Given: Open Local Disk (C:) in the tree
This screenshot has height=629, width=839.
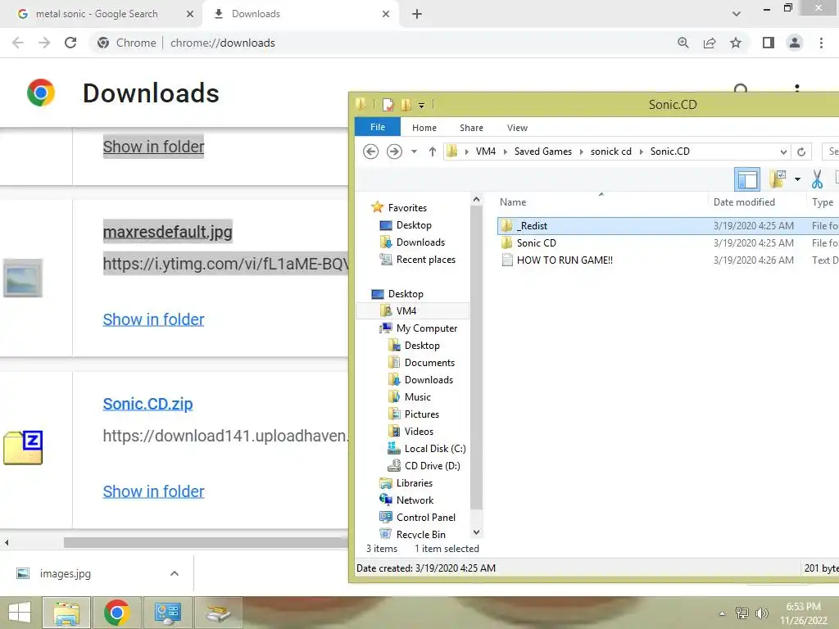Looking at the screenshot, I should (x=426, y=448).
